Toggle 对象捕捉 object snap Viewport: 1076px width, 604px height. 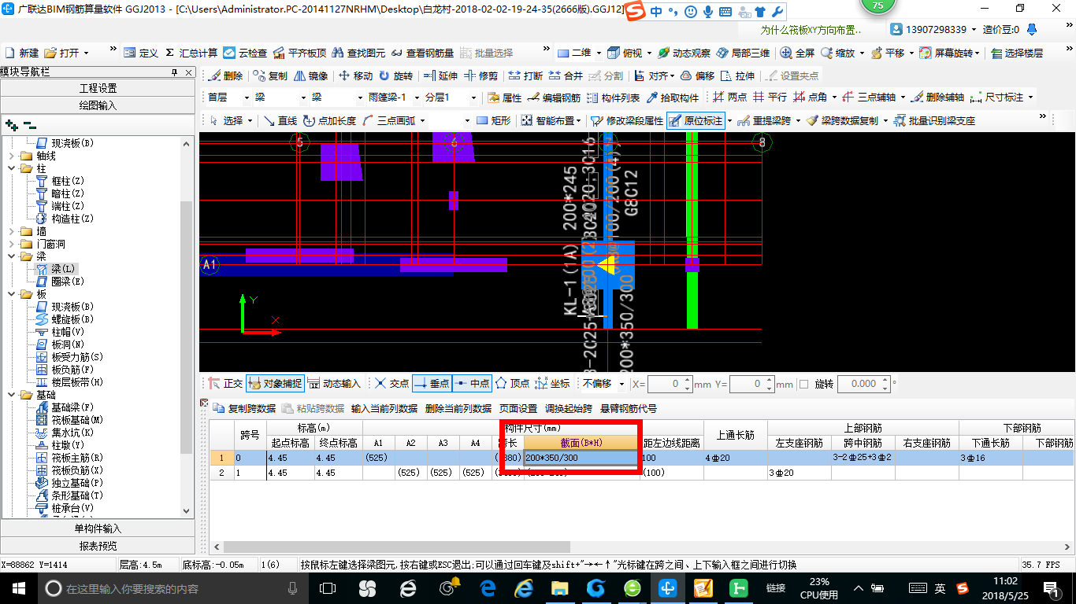[275, 384]
